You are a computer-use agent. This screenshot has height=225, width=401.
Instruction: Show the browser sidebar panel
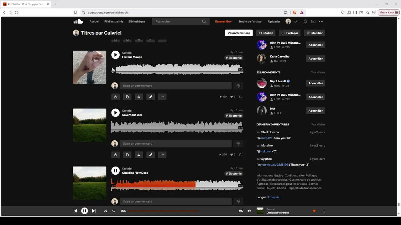click(x=355, y=12)
